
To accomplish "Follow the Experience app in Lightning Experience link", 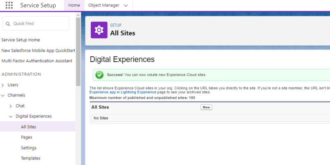I will pyautogui.click(x=123, y=92).
